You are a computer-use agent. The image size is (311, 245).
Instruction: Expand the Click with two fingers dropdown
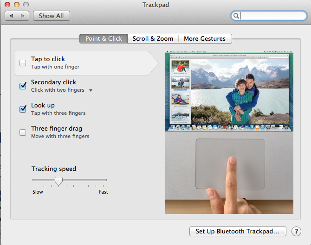(x=91, y=90)
